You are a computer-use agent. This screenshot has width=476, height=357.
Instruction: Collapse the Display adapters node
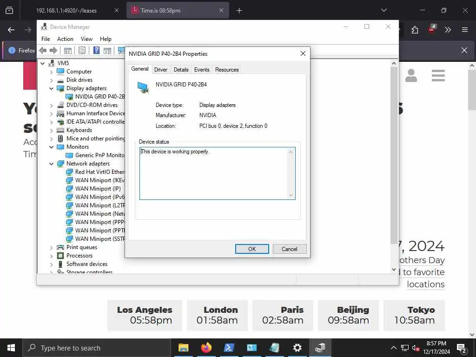(51, 88)
